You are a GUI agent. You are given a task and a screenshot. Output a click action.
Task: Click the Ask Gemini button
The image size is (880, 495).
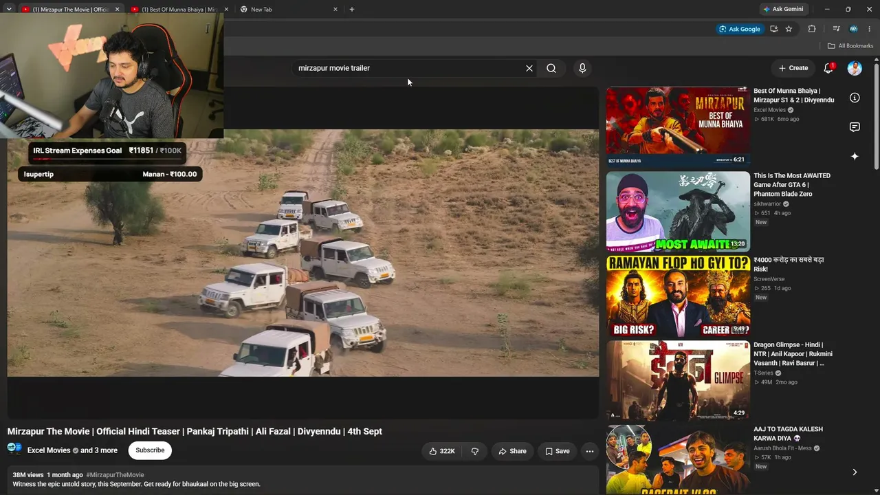tap(782, 9)
